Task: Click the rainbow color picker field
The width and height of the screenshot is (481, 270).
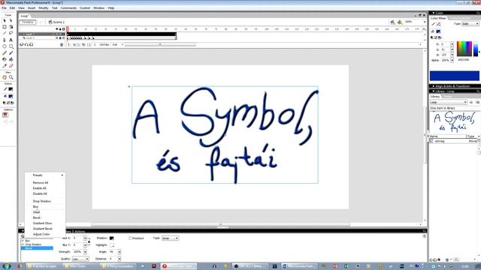Action: (464, 49)
